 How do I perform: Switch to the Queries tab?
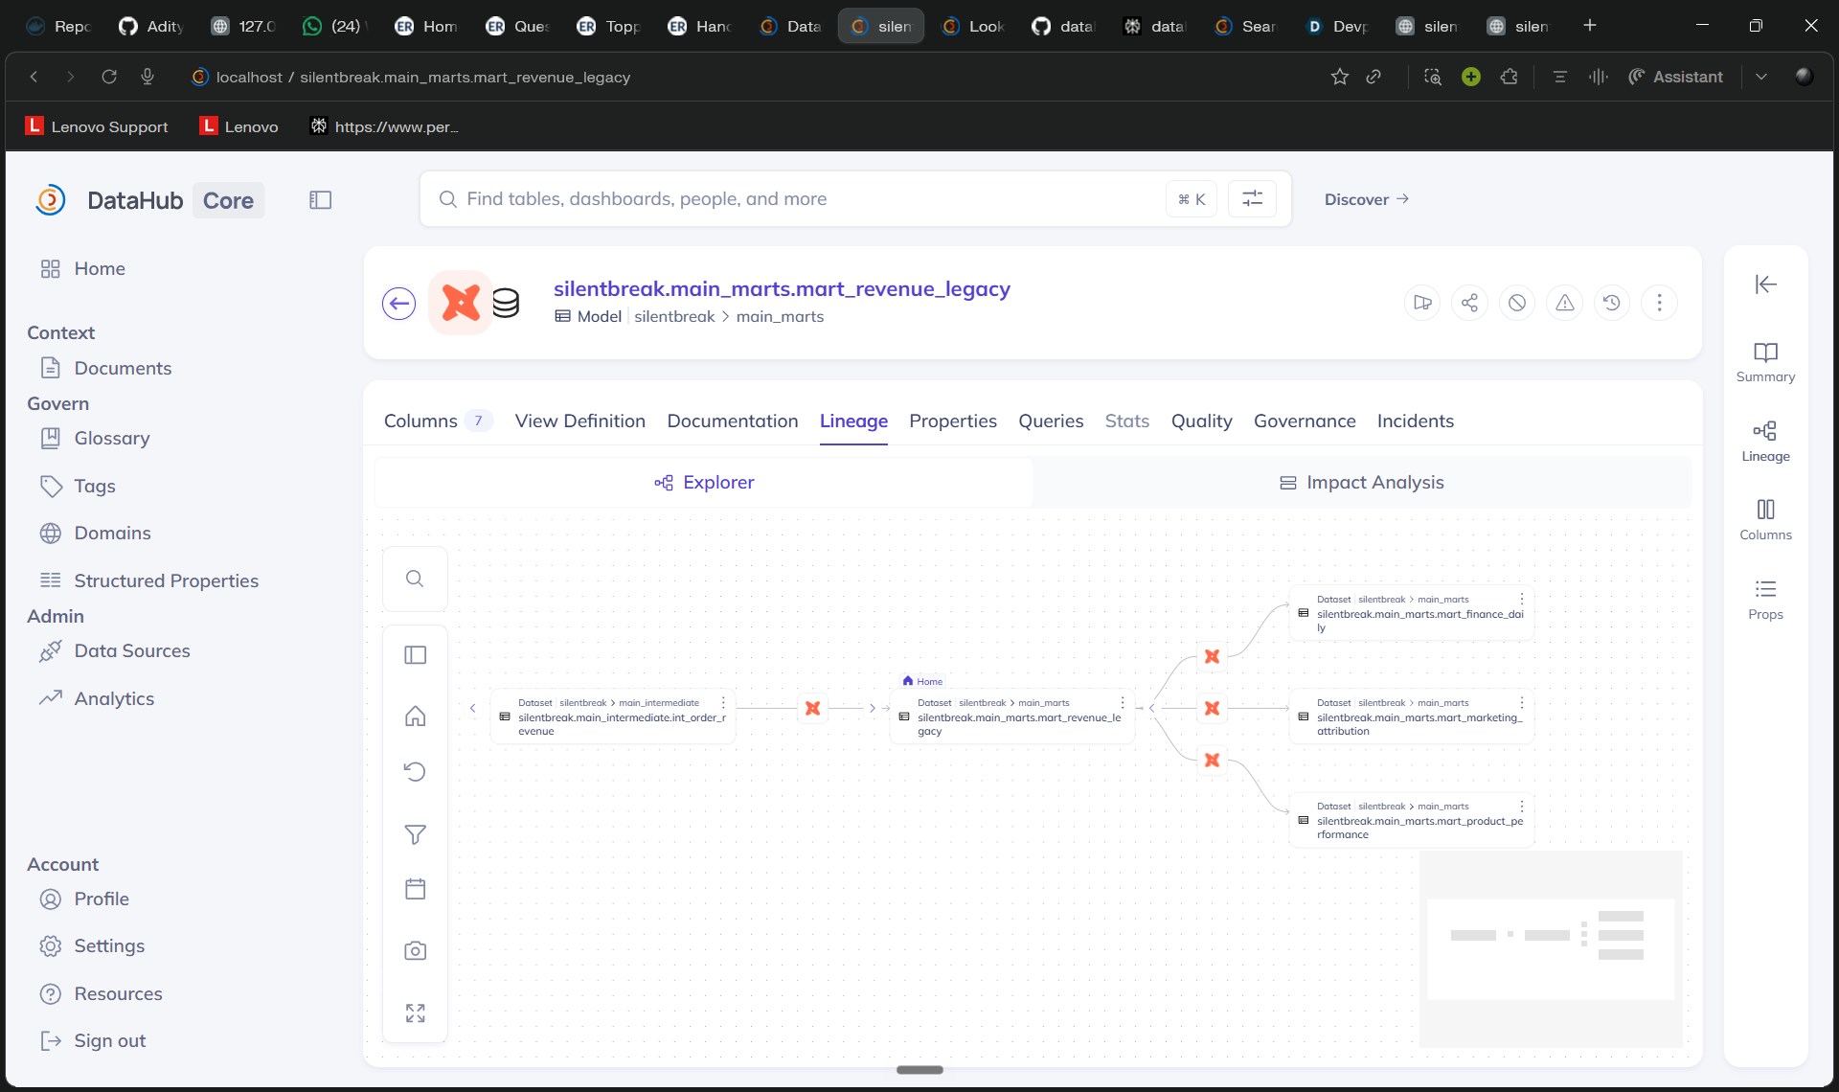click(x=1051, y=421)
